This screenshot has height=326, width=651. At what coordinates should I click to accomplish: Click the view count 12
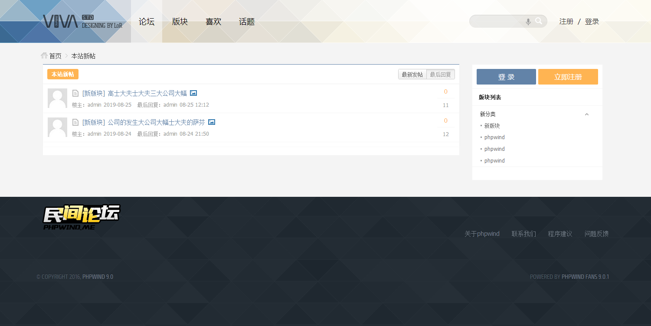click(446, 134)
